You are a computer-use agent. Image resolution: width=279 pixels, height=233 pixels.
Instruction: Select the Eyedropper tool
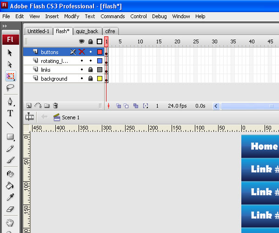pos(10,197)
